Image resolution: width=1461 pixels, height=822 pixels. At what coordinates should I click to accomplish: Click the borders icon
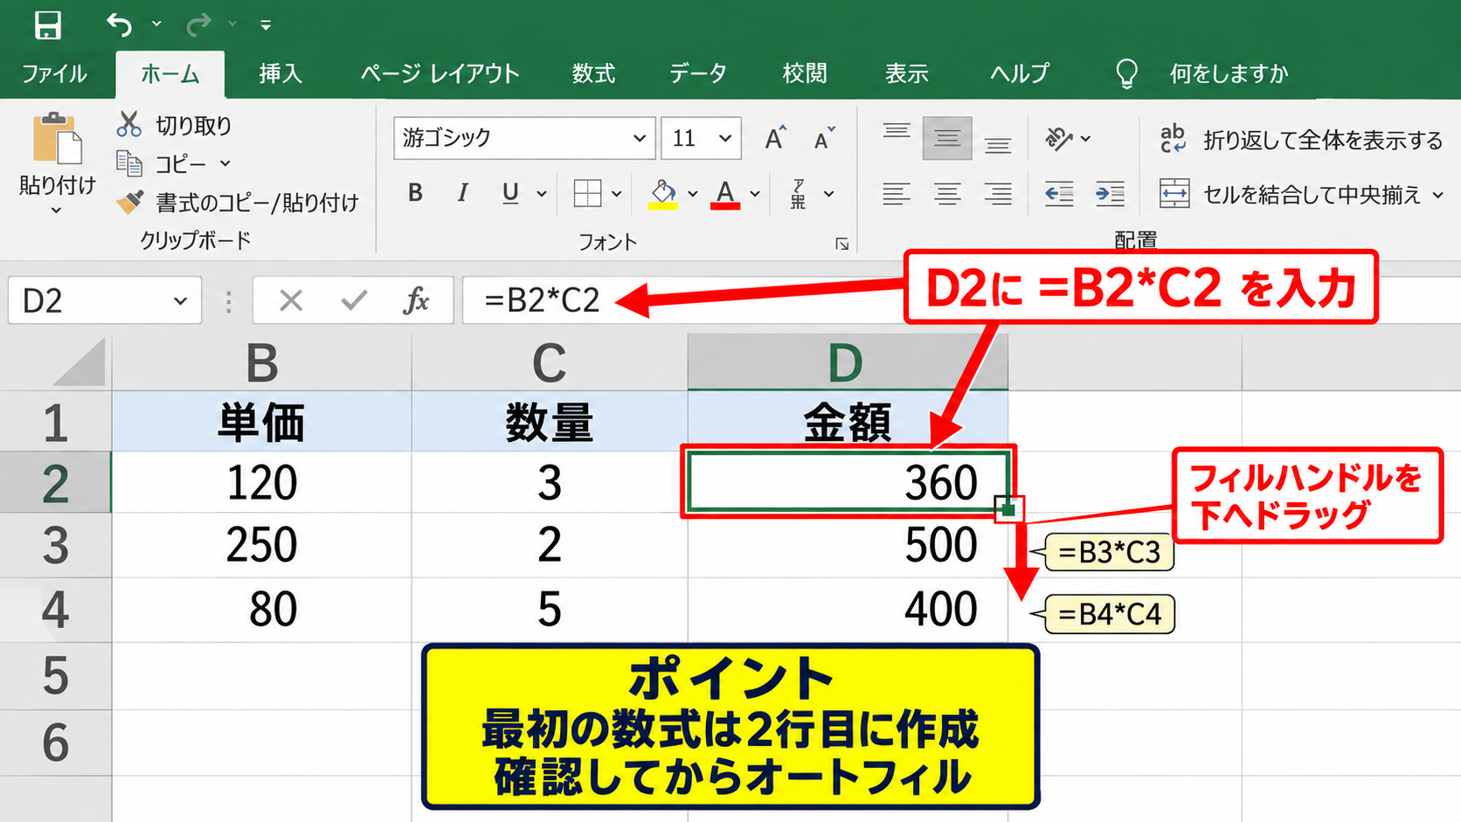(587, 193)
